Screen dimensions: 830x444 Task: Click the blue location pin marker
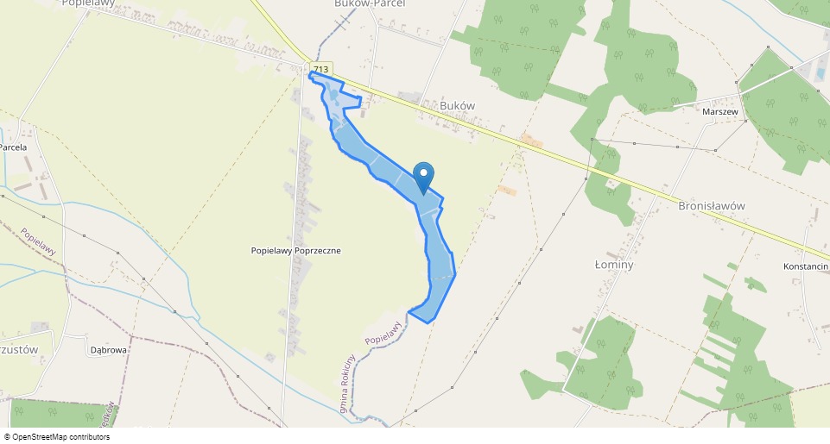click(423, 178)
